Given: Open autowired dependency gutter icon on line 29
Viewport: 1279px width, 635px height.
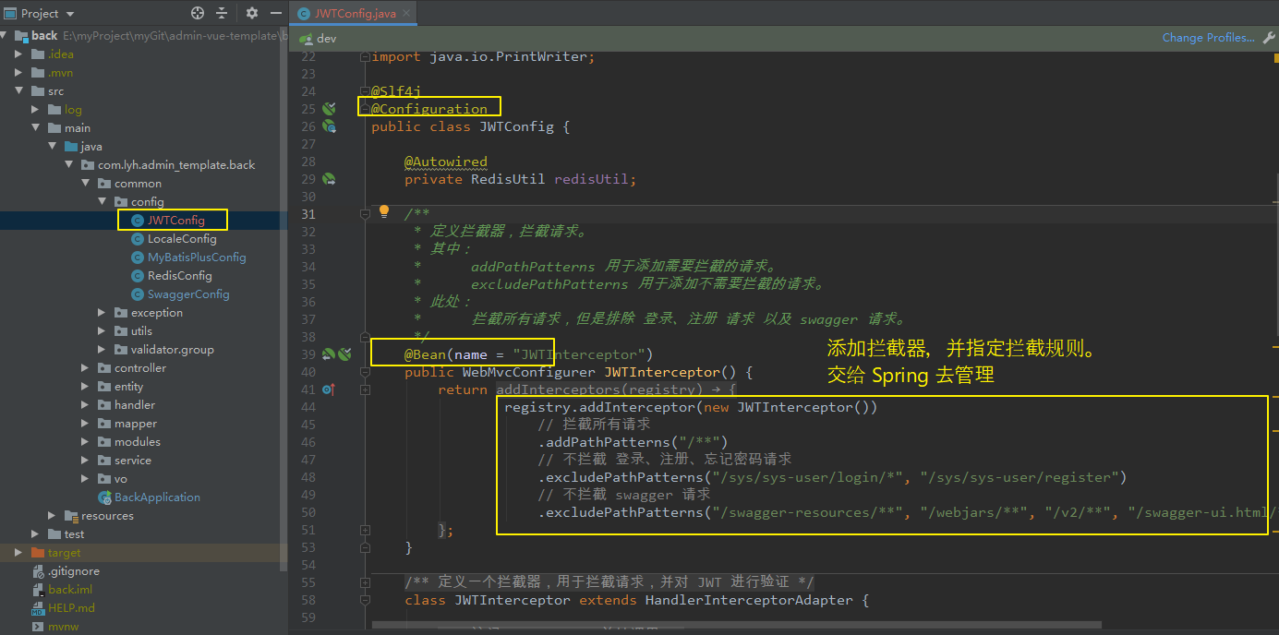Looking at the screenshot, I should (x=329, y=179).
